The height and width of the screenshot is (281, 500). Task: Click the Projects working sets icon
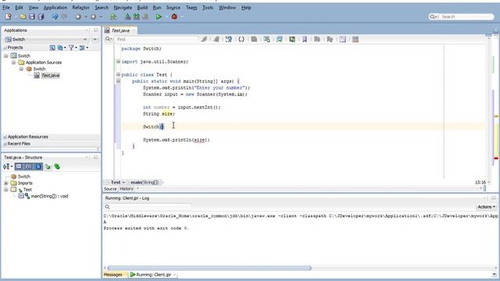(x=60, y=48)
